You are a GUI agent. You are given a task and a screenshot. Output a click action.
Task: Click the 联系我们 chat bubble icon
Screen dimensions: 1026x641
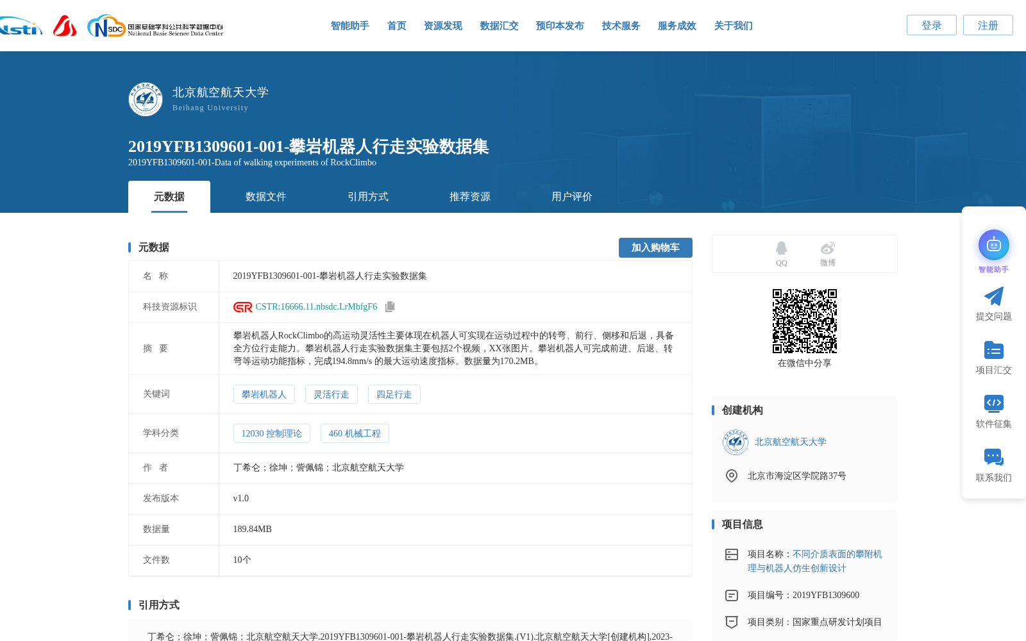tap(994, 457)
